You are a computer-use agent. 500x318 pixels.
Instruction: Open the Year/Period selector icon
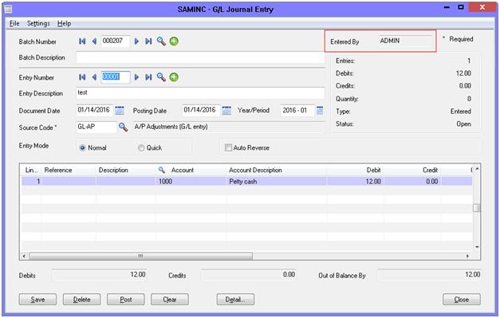click(x=320, y=110)
